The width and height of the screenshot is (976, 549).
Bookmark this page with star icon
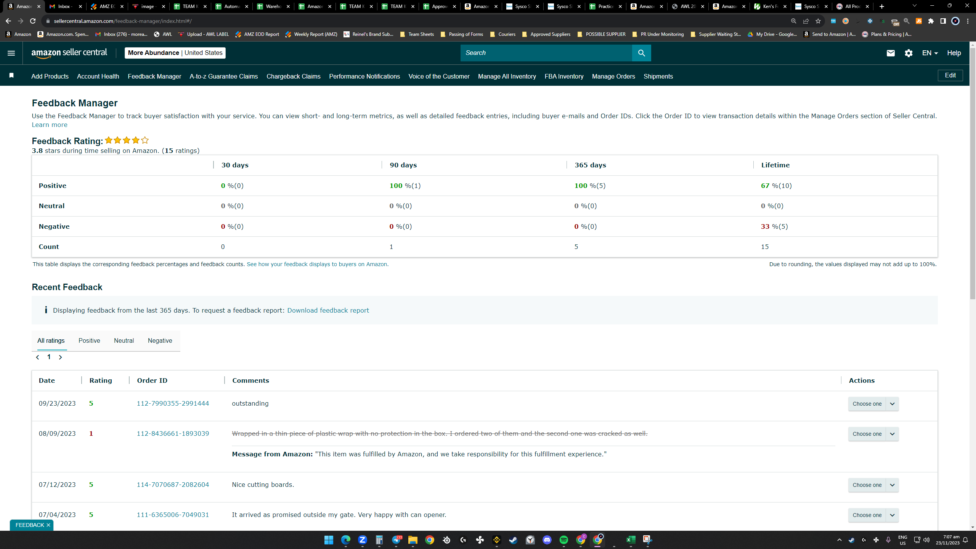pyautogui.click(x=818, y=21)
